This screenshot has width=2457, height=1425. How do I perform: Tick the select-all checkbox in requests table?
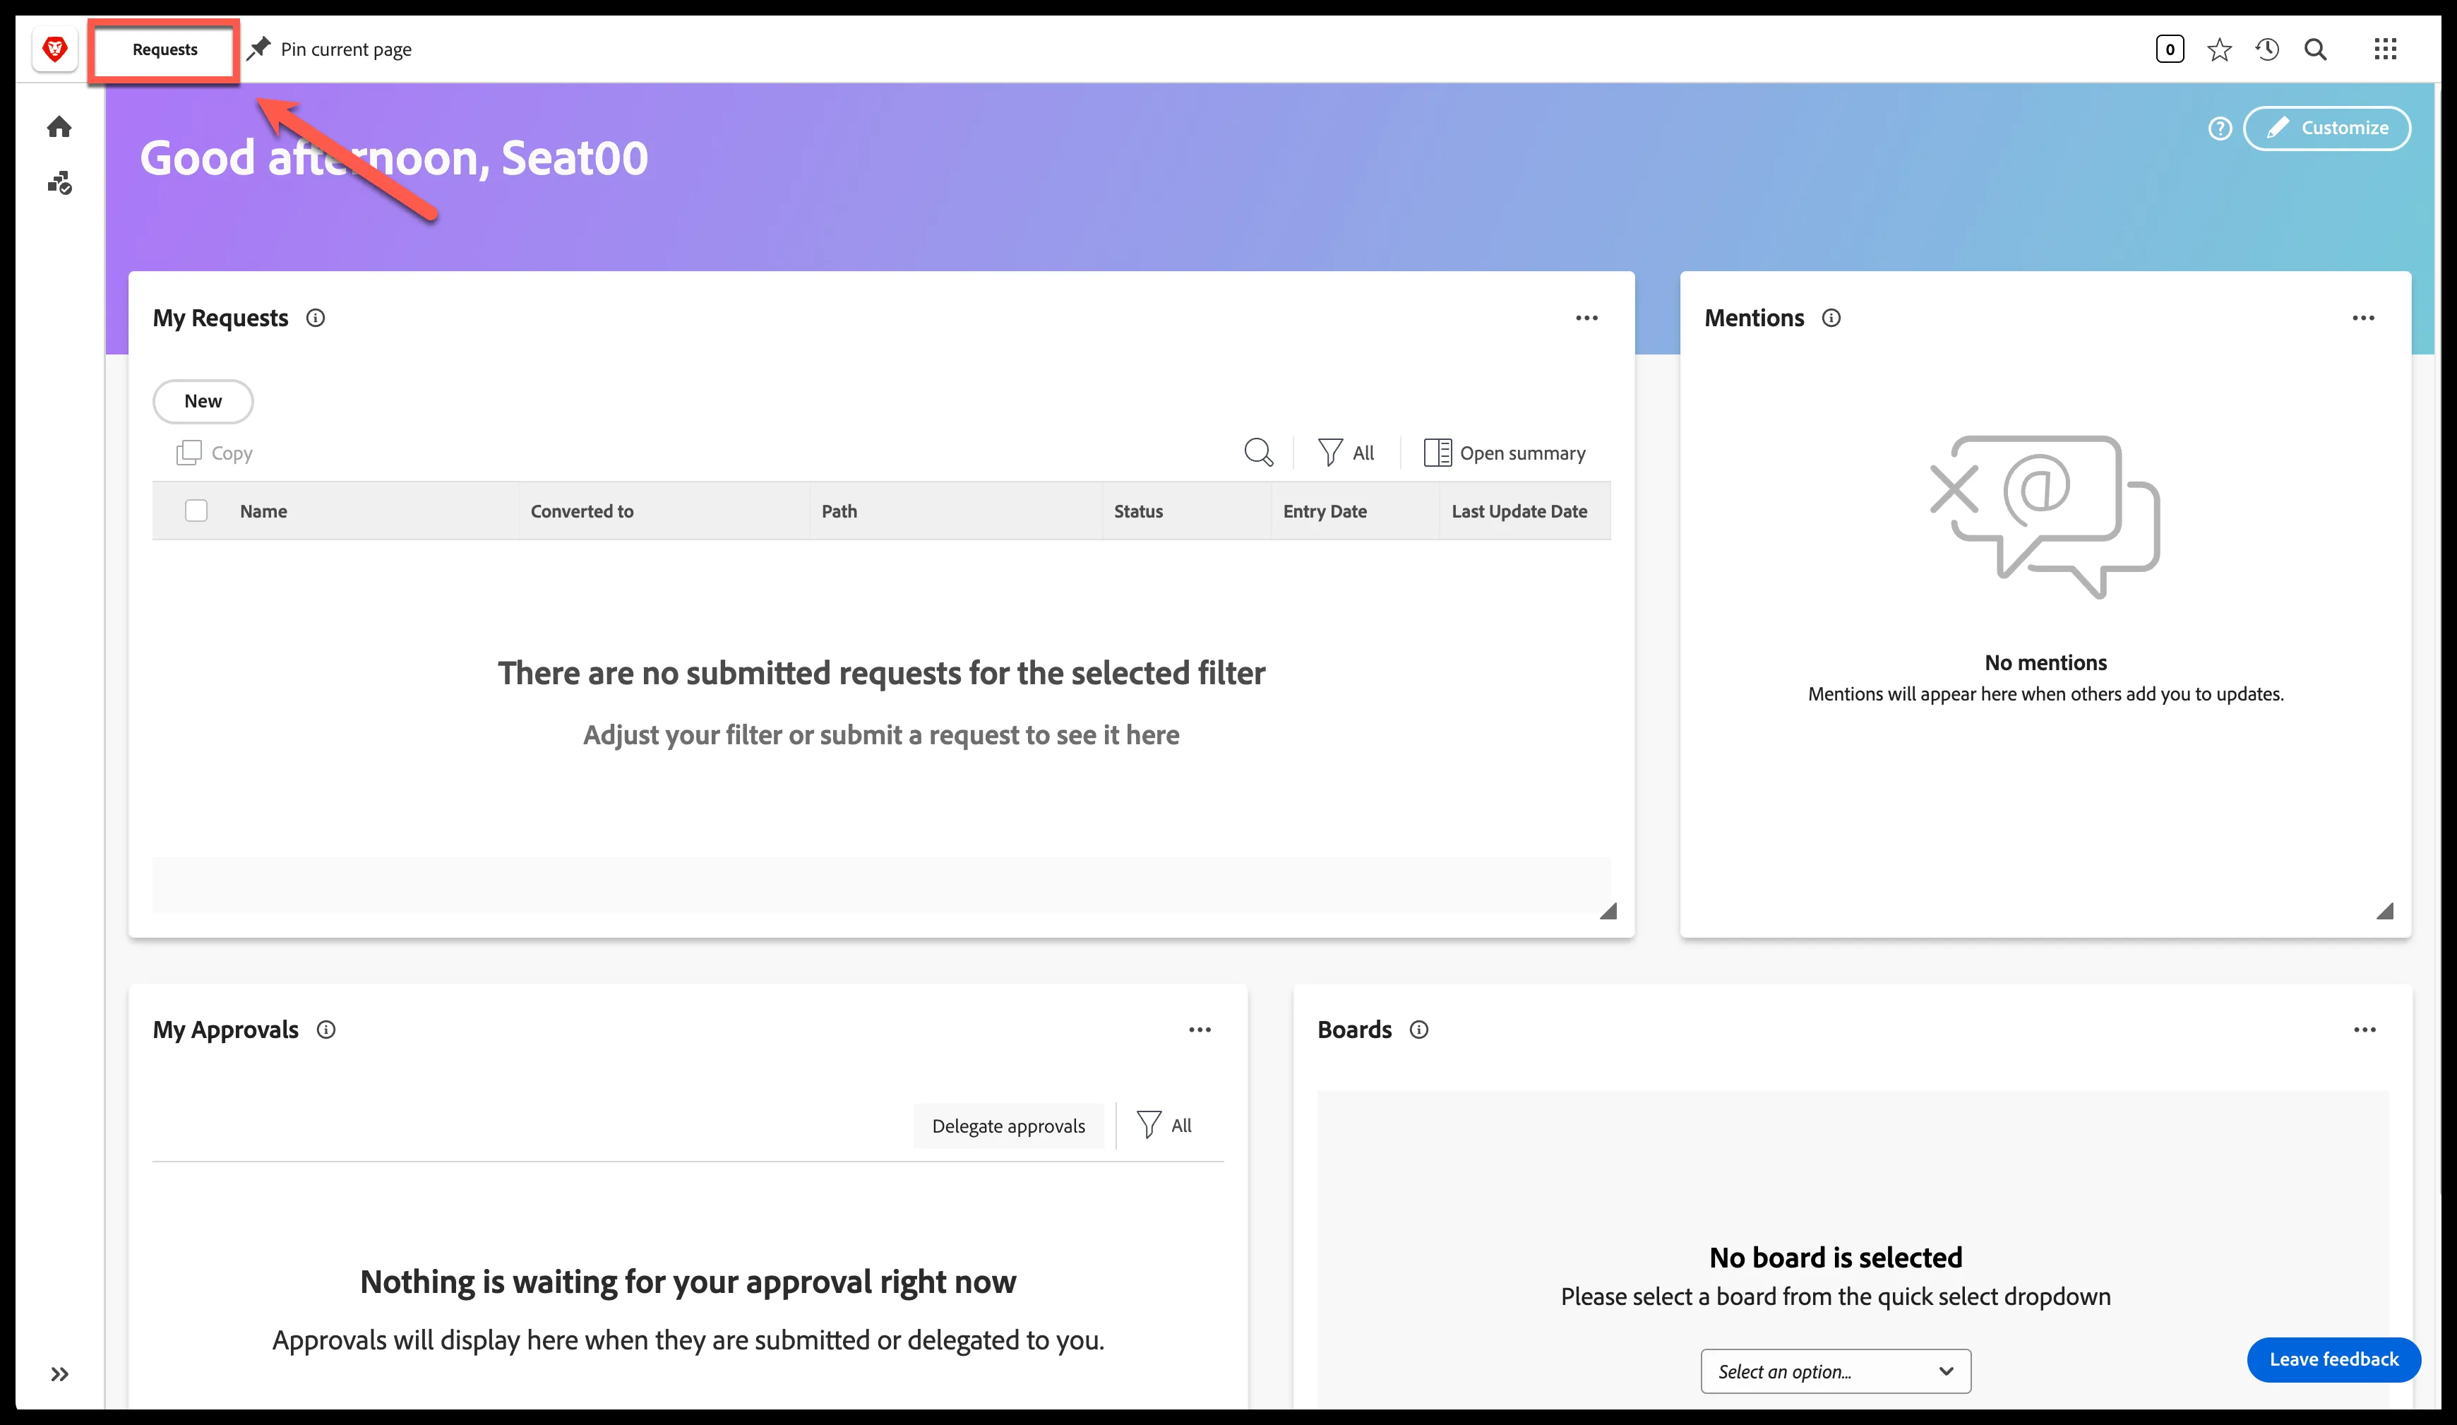coord(196,511)
